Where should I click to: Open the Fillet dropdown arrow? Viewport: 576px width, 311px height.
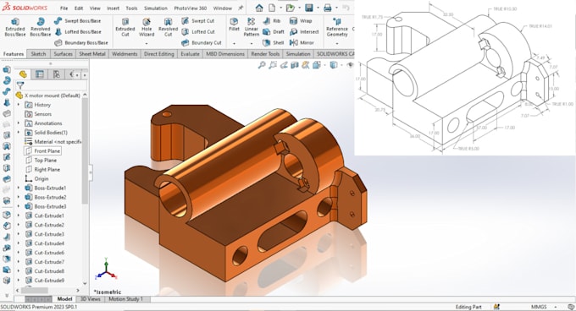[x=234, y=44]
